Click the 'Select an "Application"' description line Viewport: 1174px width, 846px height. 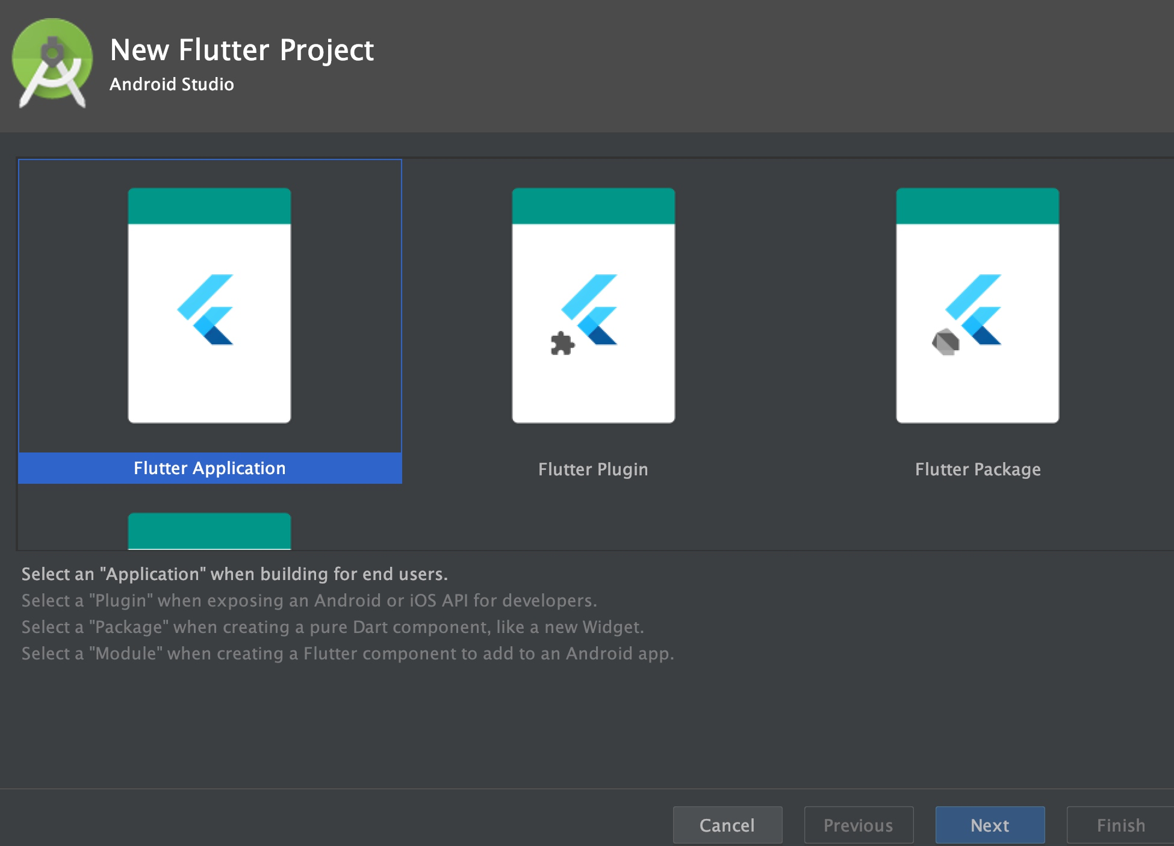pyautogui.click(x=235, y=574)
